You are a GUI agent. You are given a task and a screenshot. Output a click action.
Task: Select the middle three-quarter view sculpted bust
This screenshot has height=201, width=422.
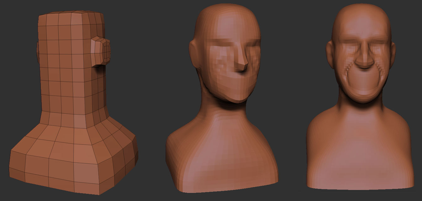coord(222,98)
